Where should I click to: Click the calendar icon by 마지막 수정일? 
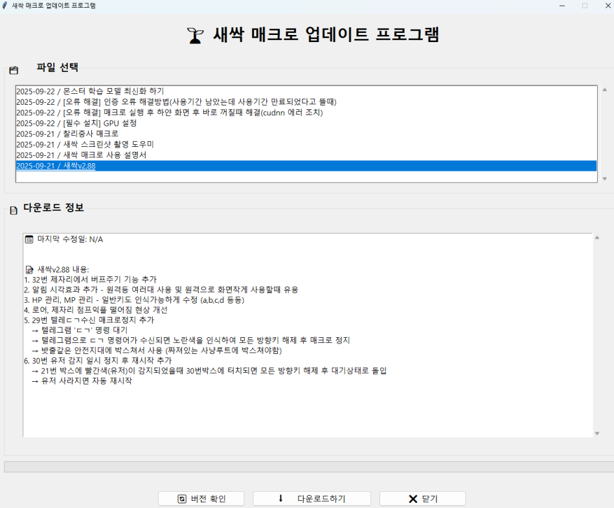pos(28,239)
